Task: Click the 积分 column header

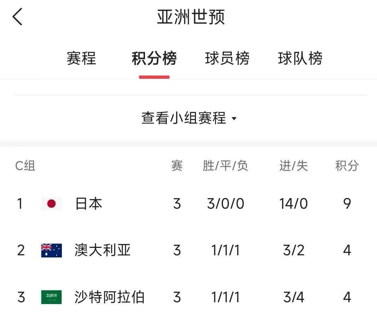Action: click(x=347, y=166)
